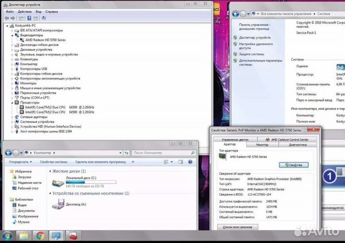Expand Дисковые устройства node
Viewport: 345px width, 243px height.
(x=12, y=50)
